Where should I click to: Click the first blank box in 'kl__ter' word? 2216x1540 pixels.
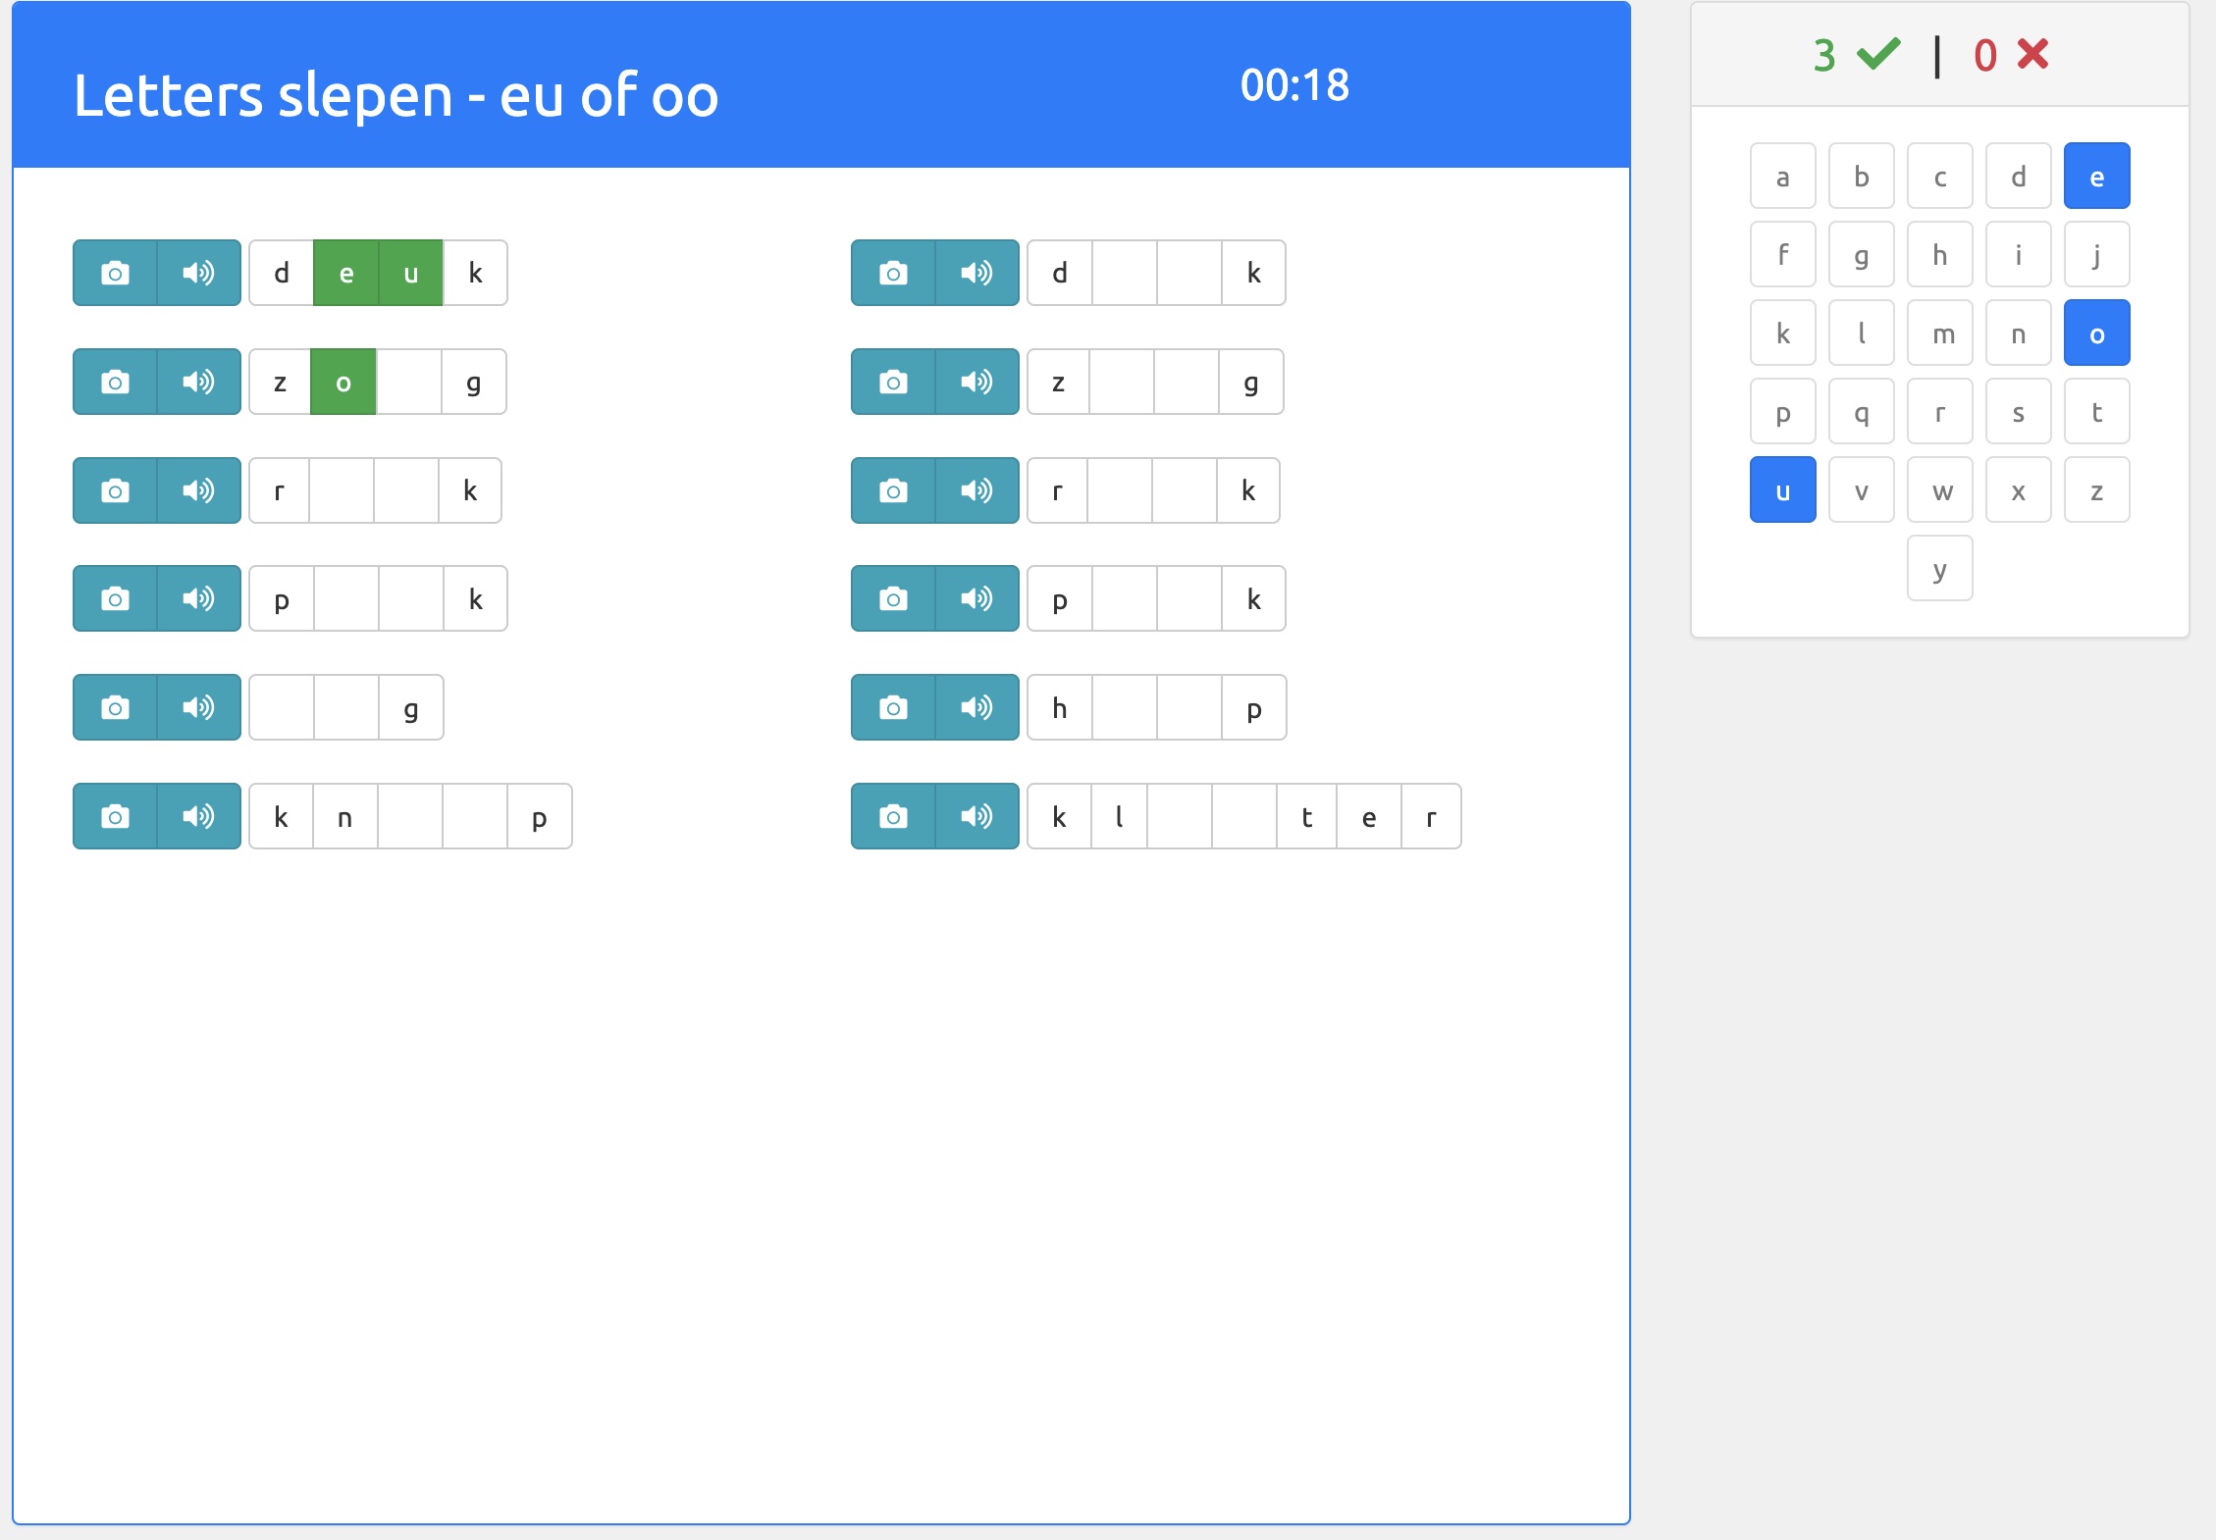pos(1179,816)
